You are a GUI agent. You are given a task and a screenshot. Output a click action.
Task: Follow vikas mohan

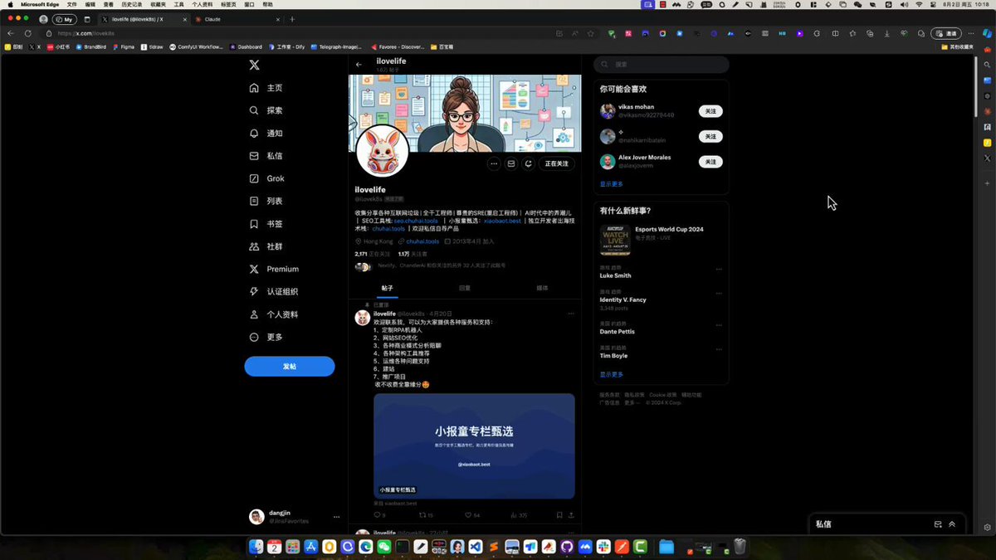710,111
